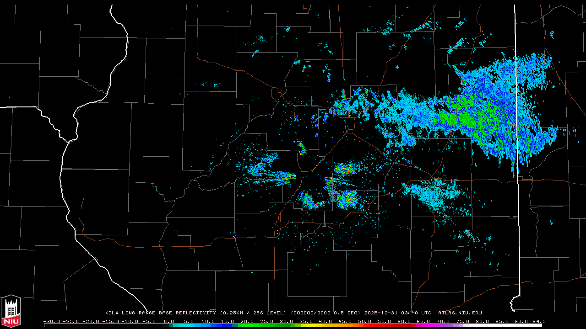
Task: Click the ATLAS.NIU.EDU text link
Action: pyautogui.click(x=460, y=313)
